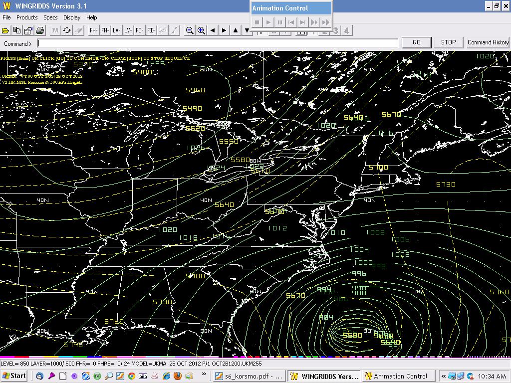Click the number 4 toolbar button

pos(346,30)
